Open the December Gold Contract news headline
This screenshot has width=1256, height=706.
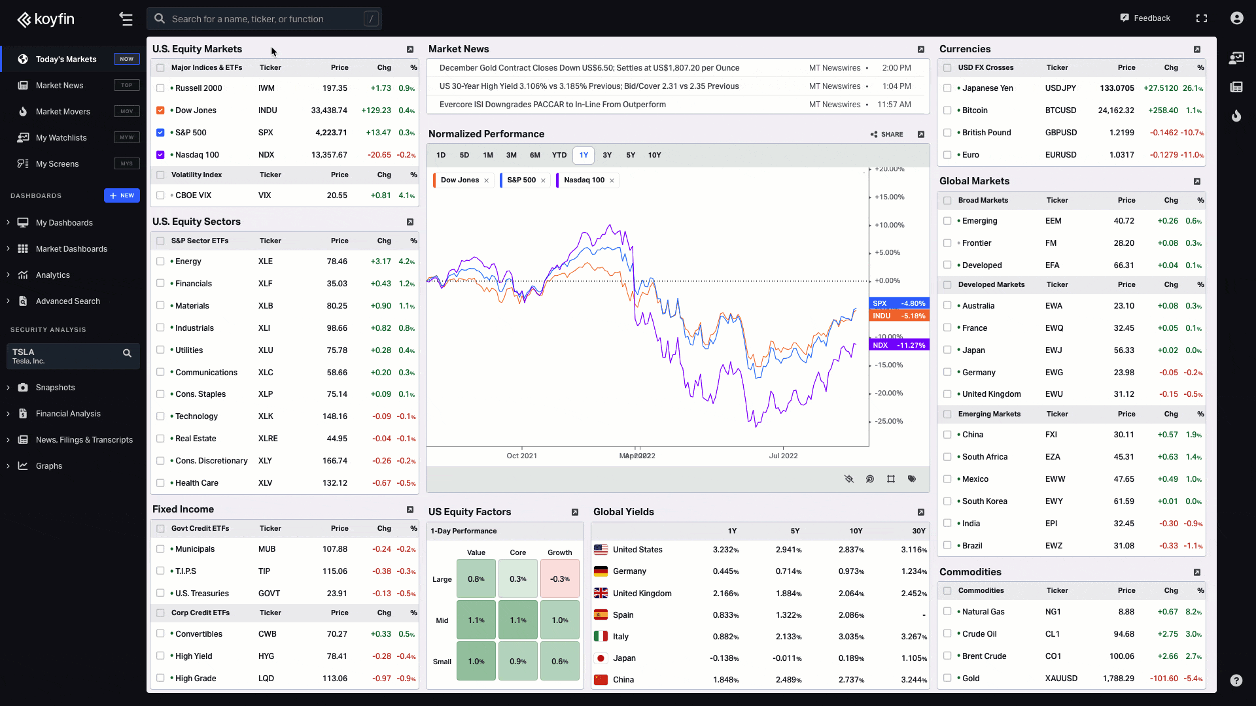click(589, 68)
